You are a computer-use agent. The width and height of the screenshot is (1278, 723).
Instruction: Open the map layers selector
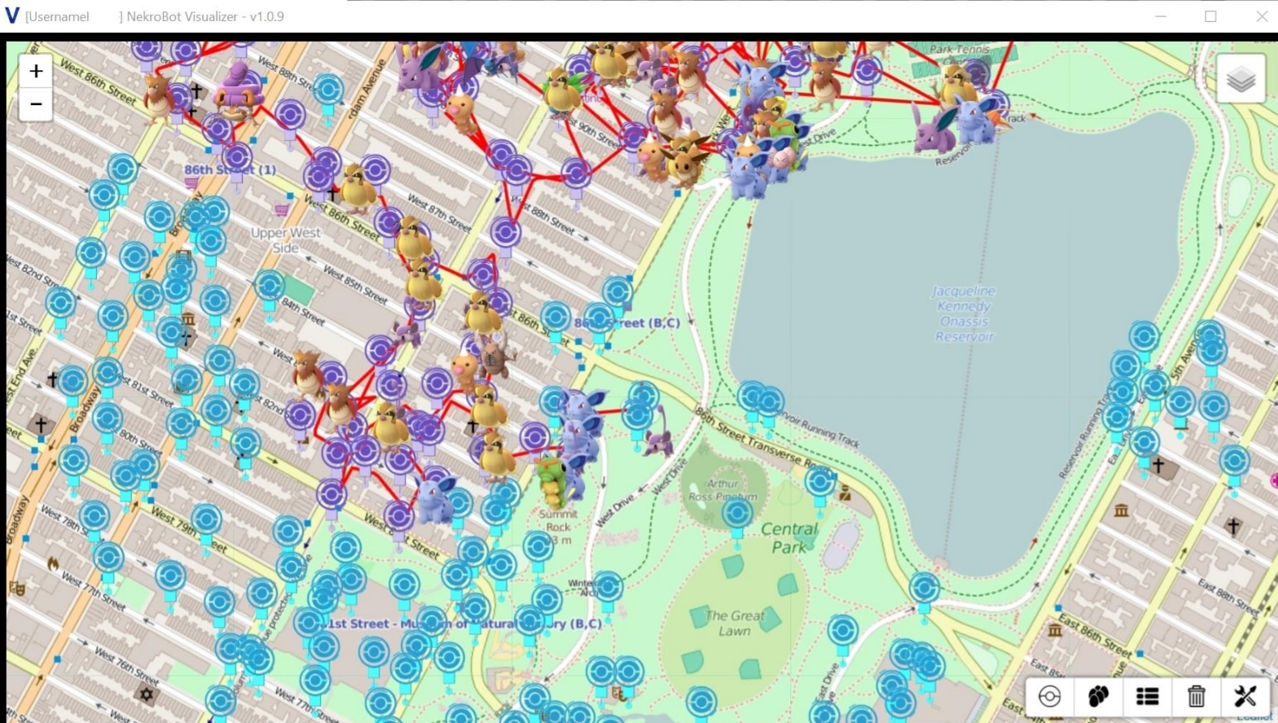[1241, 79]
